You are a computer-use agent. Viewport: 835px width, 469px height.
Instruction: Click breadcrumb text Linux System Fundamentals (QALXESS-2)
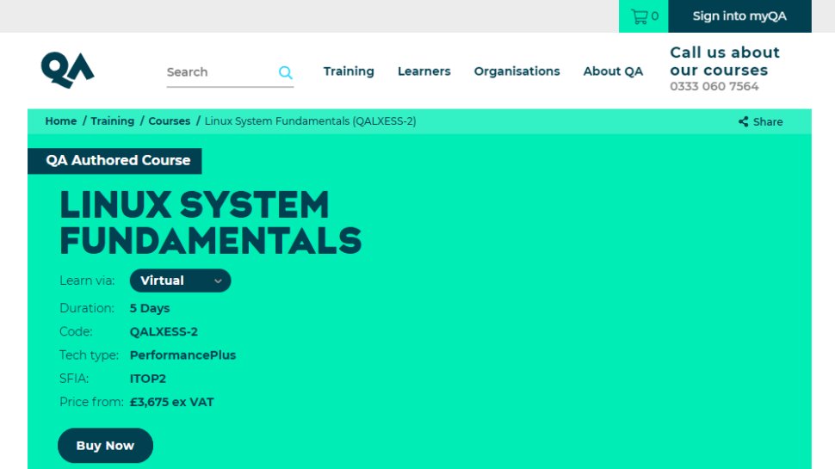pos(311,121)
